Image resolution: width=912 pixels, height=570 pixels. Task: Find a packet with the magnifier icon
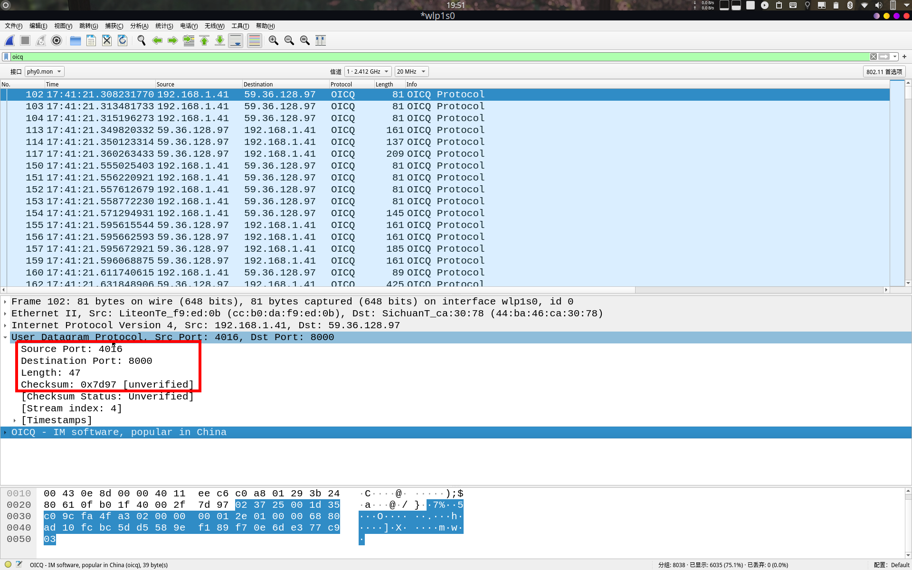142,41
